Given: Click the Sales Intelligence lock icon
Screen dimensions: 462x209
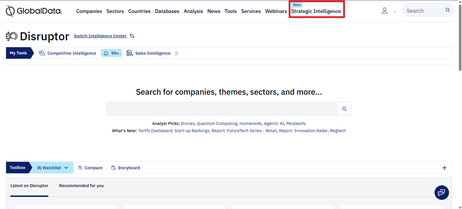Looking at the screenshot, I should pyautogui.click(x=176, y=53).
